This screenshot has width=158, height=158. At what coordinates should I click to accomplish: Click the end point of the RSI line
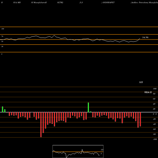140,38
